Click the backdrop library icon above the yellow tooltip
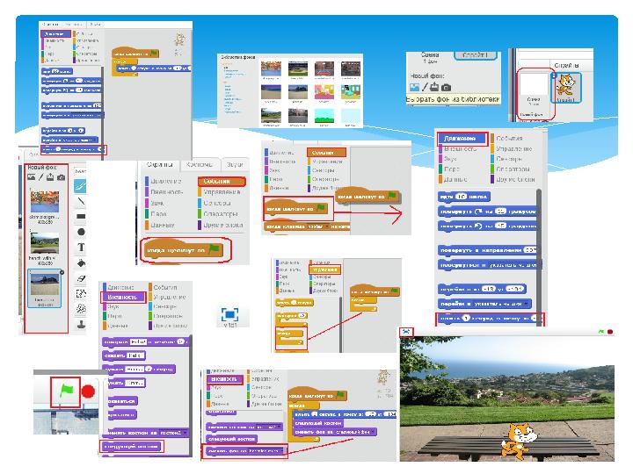This screenshot has height=474, width=633. pyautogui.click(x=414, y=87)
